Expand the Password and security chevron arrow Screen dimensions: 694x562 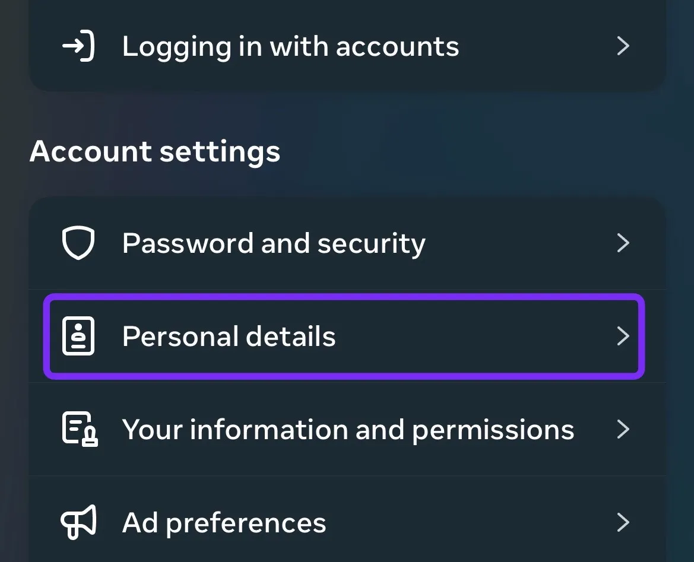pyautogui.click(x=623, y=243)
